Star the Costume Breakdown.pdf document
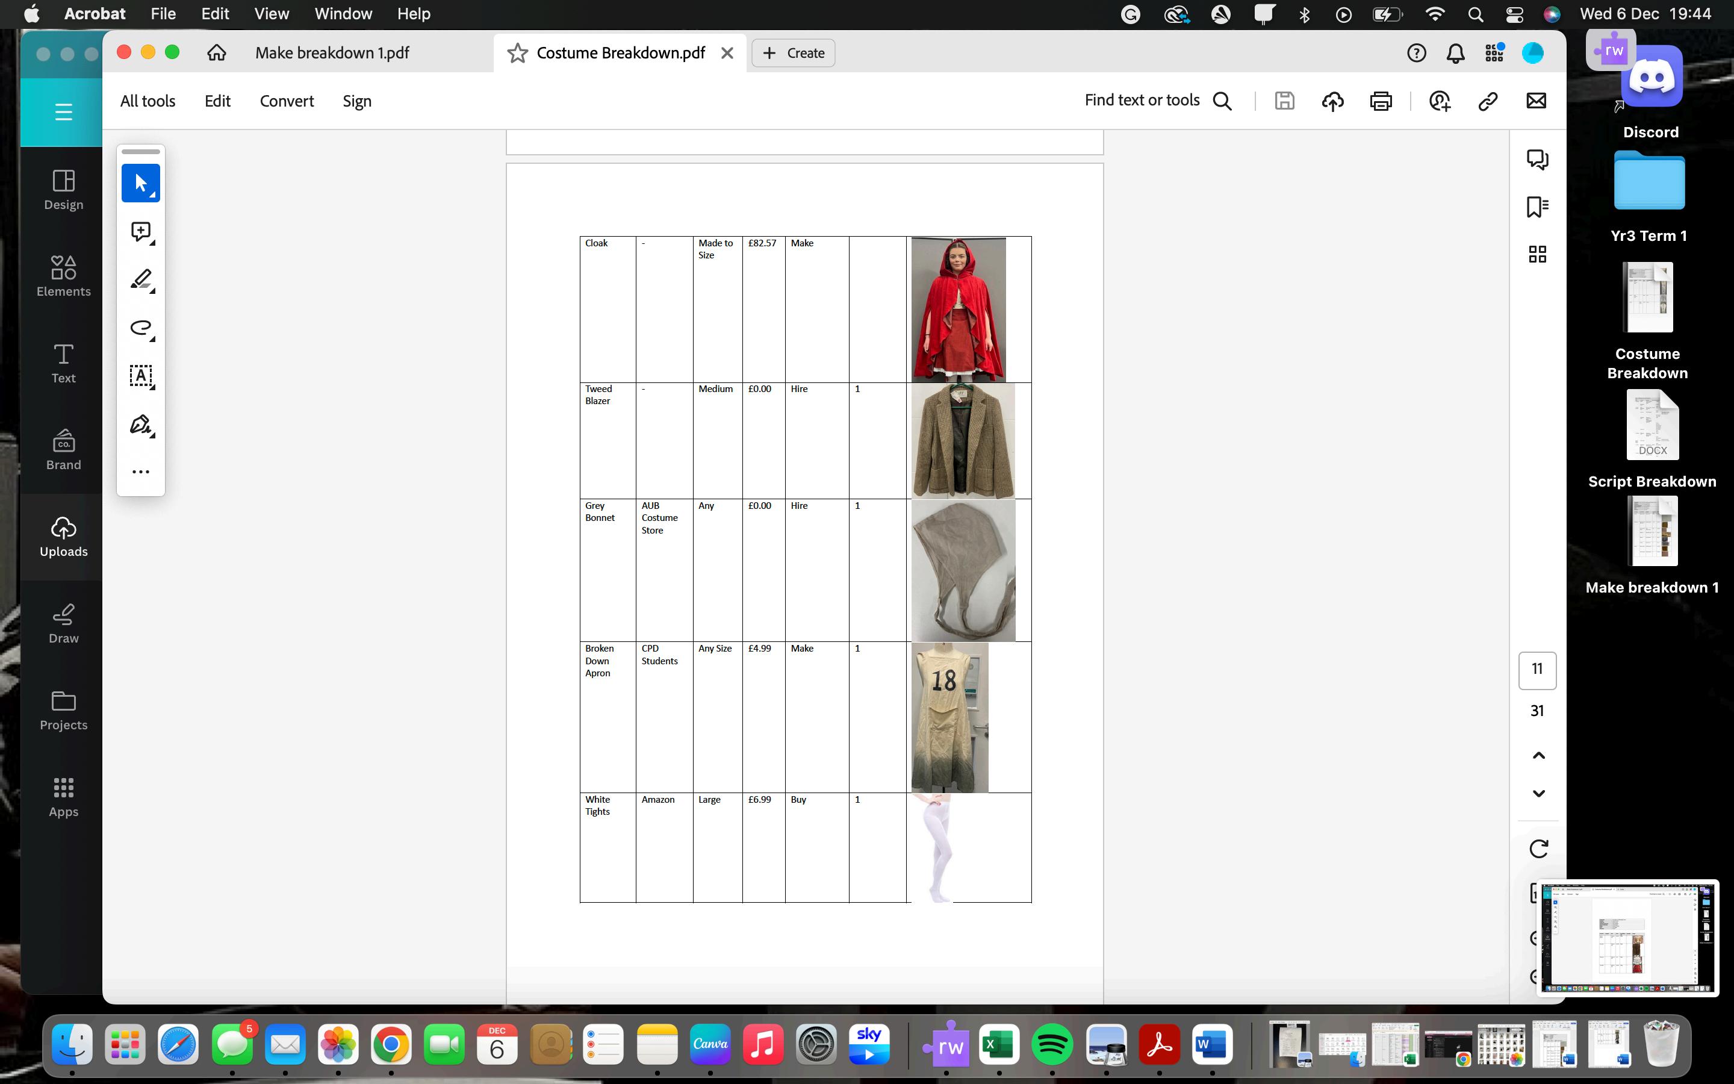 point(517,53)
